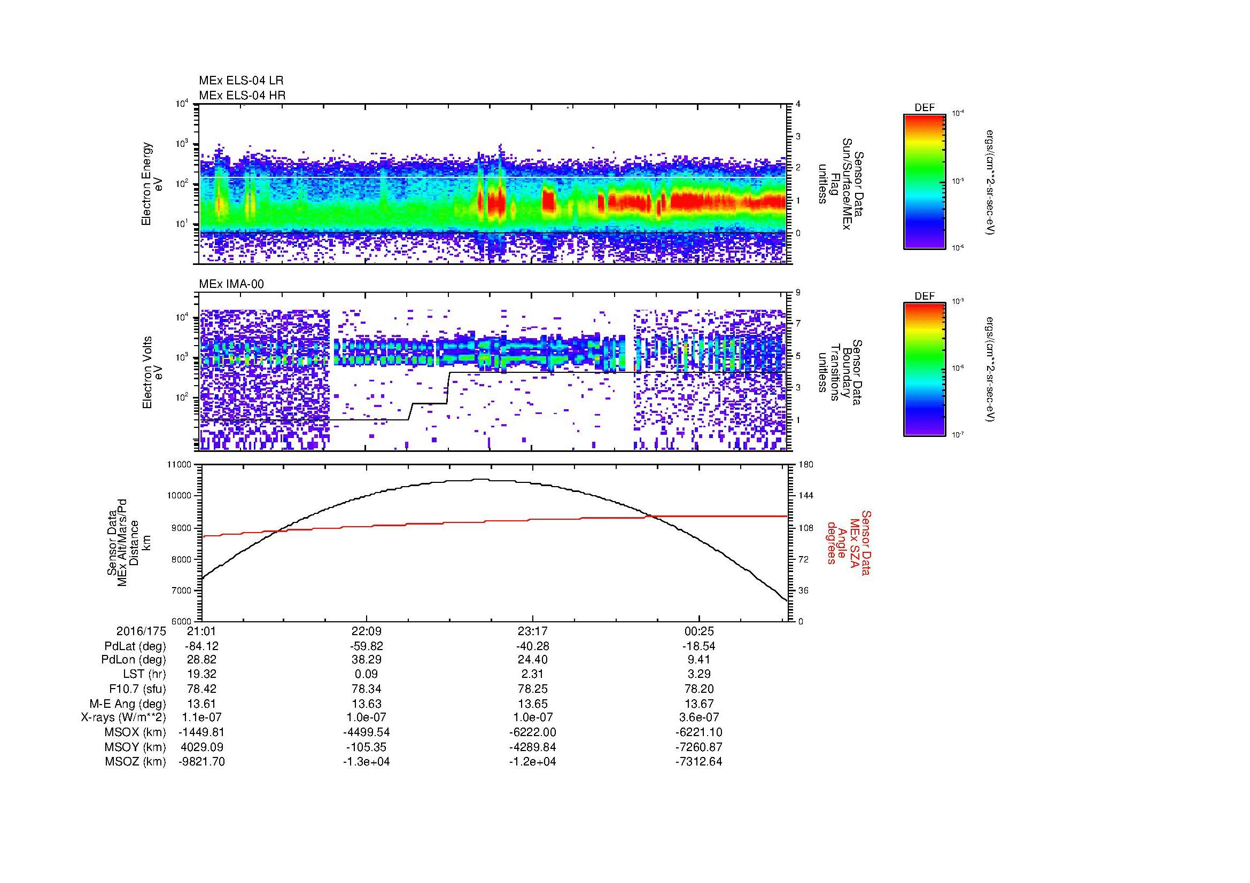1250x883 pixels.
Task: Select the 'MEx IMA-00' panel title
Action: 231,284
